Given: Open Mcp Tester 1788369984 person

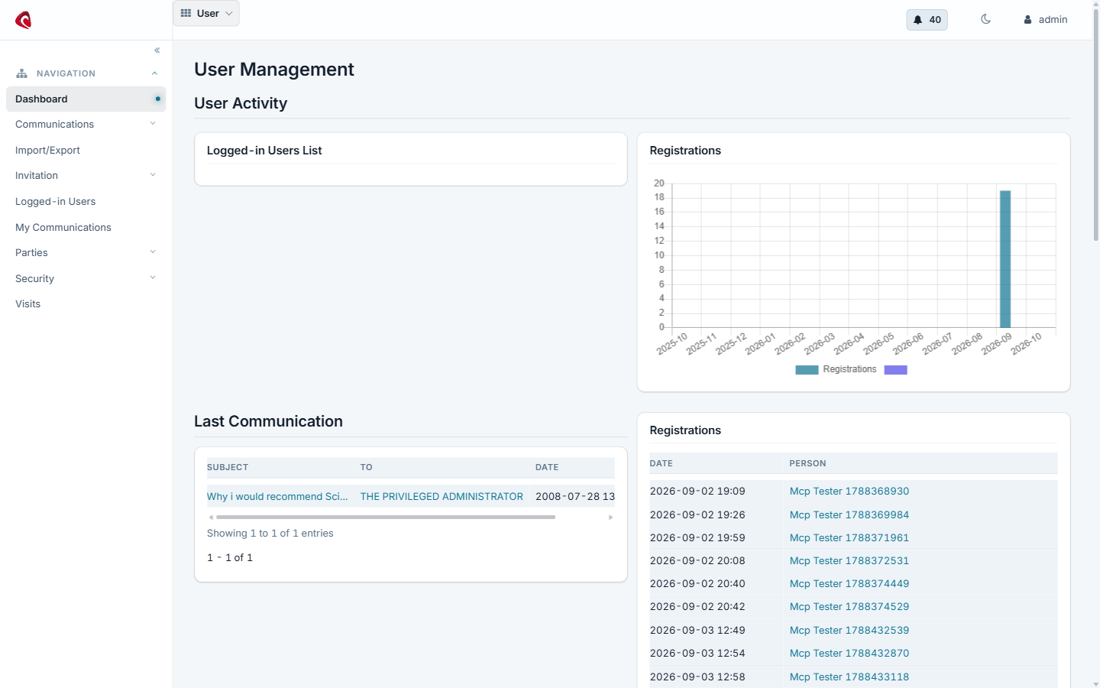Looking at the screenshot, I should pos(849,515).
